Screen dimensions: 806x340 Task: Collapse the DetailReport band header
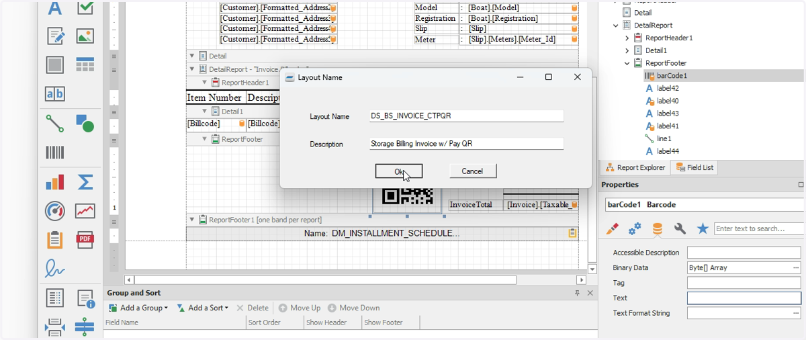click(x=192, y=69)
